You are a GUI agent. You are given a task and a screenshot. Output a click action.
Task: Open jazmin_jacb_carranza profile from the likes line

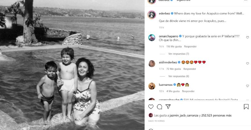[184, 115]
